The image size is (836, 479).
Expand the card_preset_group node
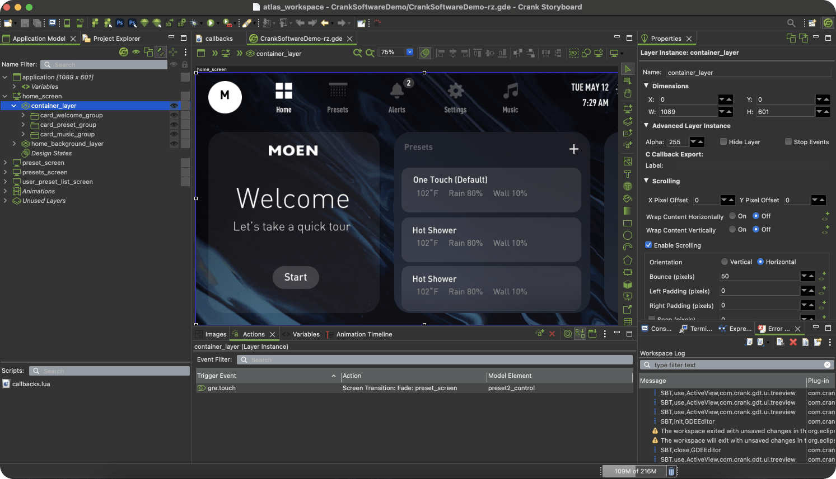(23, 125)
